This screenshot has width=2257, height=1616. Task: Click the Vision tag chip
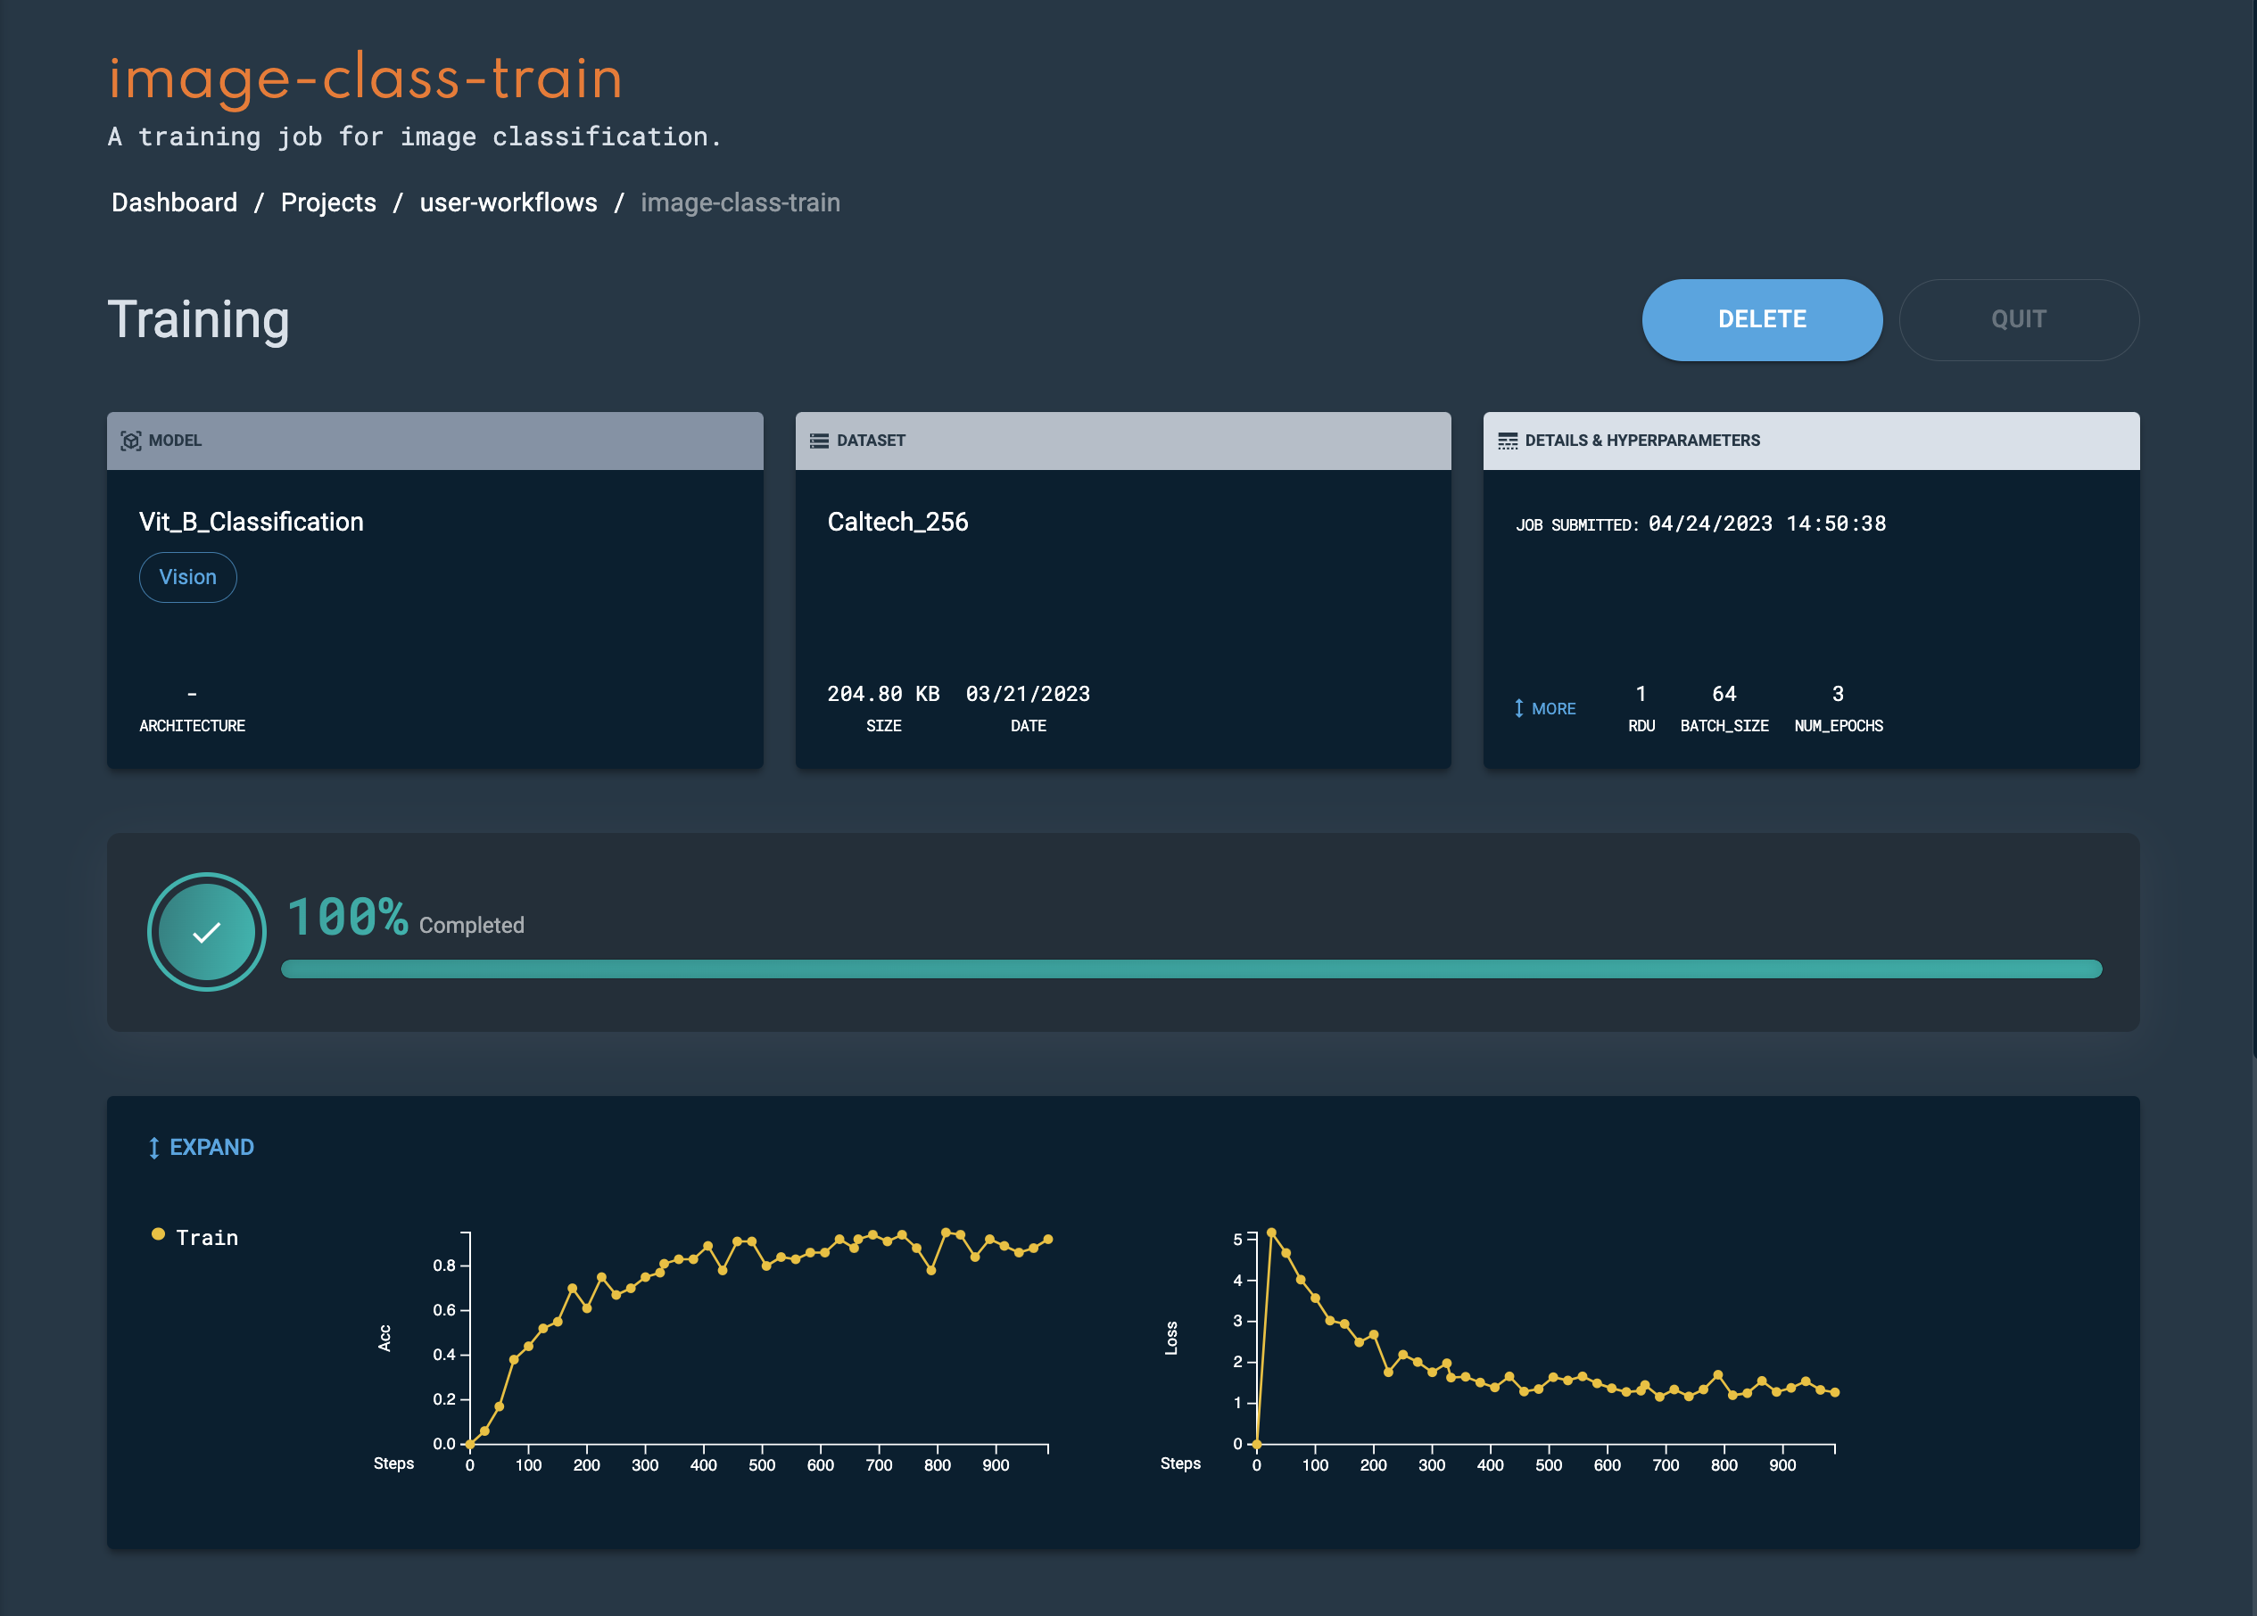click(188, 577)
